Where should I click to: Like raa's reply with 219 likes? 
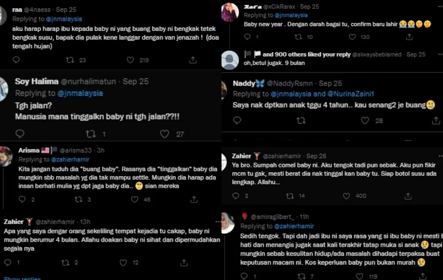click(x=131, y=60)
